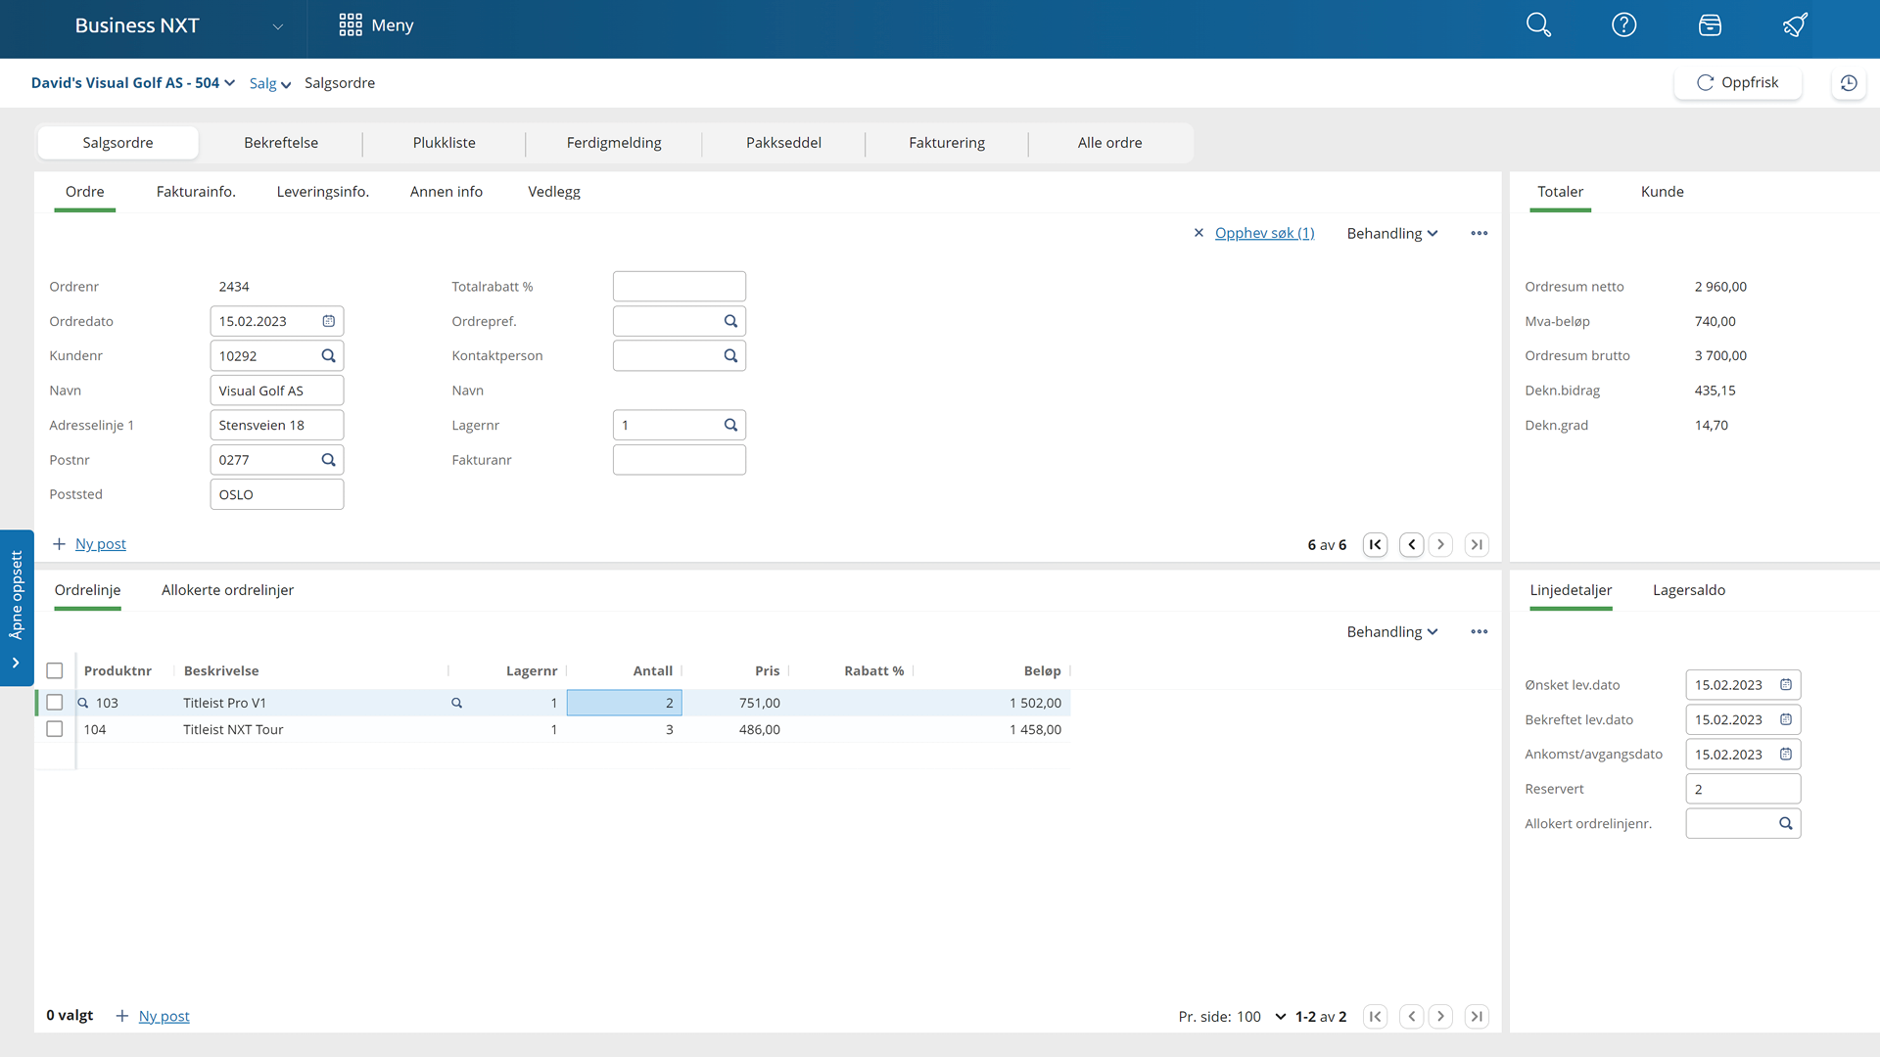Click lookup magnifier in Kundenr field
Screen dimensions: 1880x1057
(x=329, y=356)
